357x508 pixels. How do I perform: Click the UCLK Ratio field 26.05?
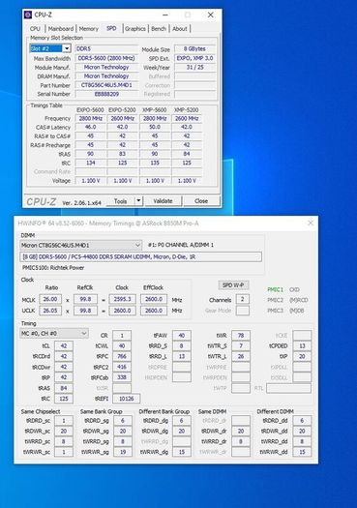click(x=50, y=311)
